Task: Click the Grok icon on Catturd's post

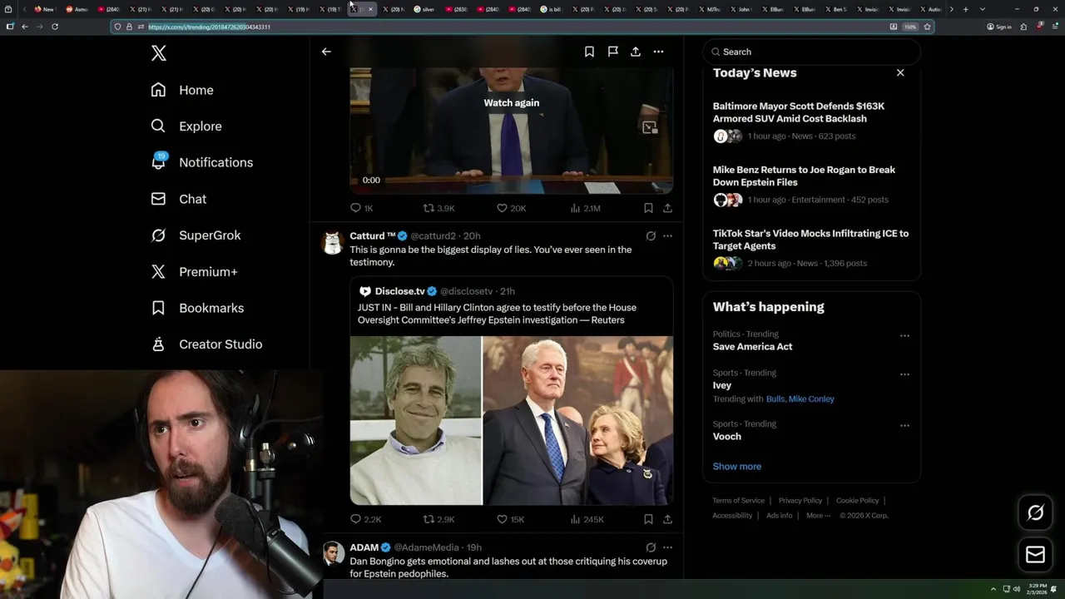Action: pyautogui.click(x=651, y=236)
